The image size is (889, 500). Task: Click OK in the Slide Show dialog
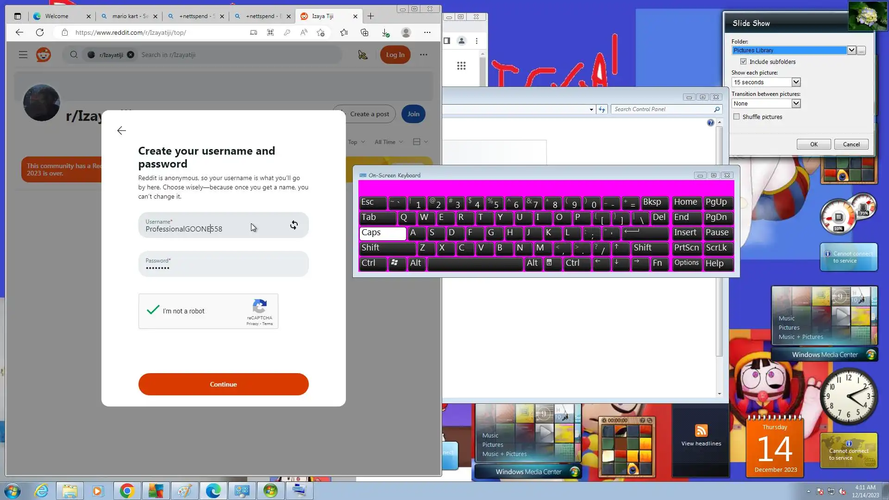814,144
